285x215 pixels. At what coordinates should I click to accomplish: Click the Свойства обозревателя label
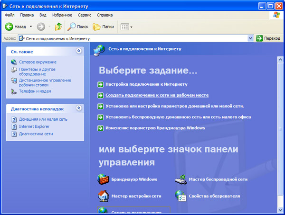coord(214,196)
